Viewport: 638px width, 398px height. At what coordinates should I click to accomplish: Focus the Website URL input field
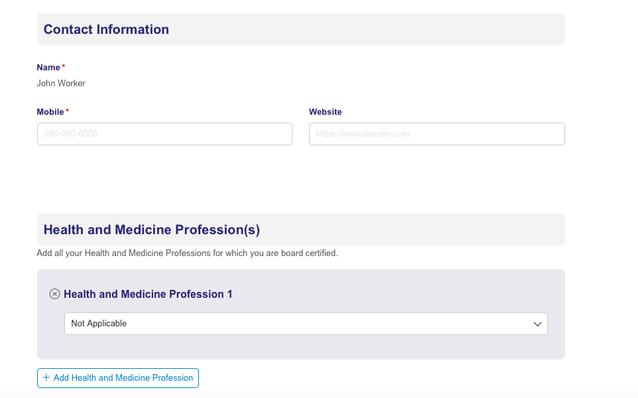coord(437,134)
